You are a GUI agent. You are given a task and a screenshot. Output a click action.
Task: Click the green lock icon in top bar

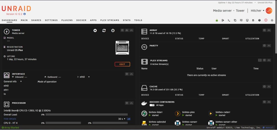tap(217, 20)
